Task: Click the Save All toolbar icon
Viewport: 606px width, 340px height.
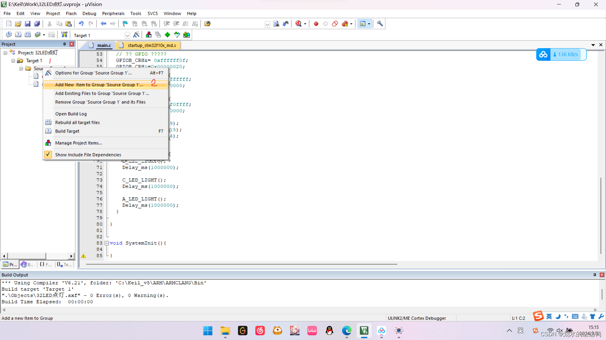Action: (37, 24)
